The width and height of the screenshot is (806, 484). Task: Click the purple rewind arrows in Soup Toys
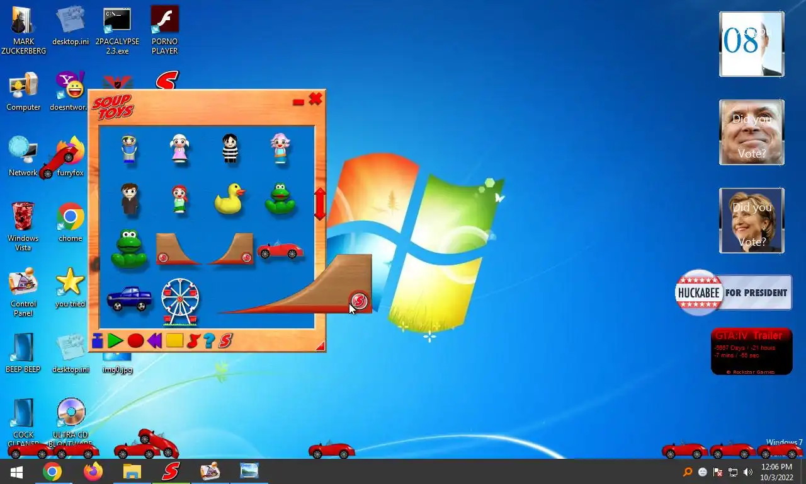(x=155, y=341)
